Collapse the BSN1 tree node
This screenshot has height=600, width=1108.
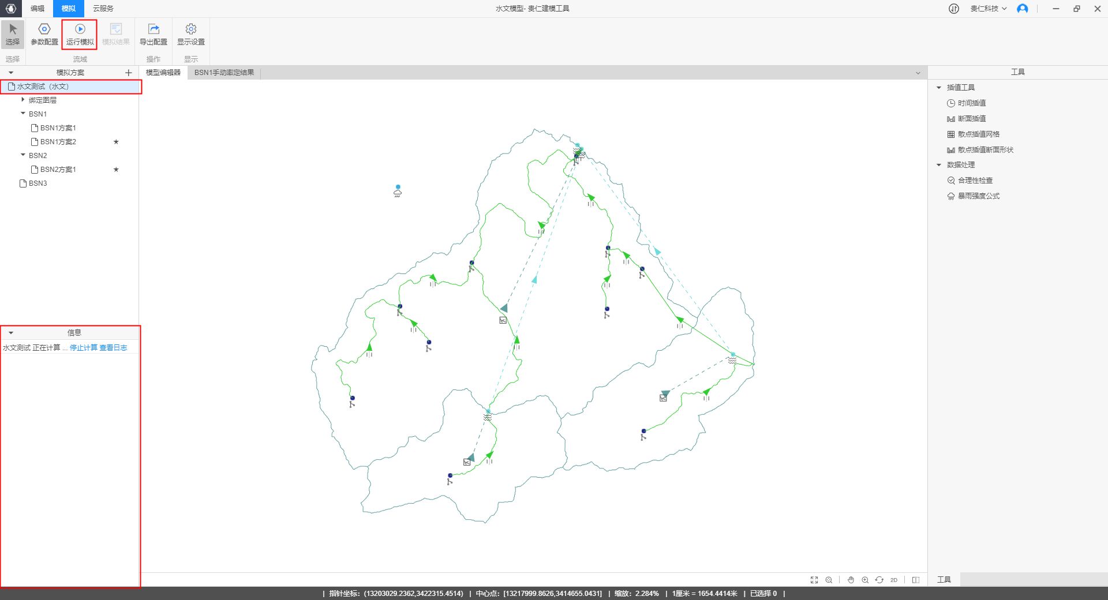[23, 114]
